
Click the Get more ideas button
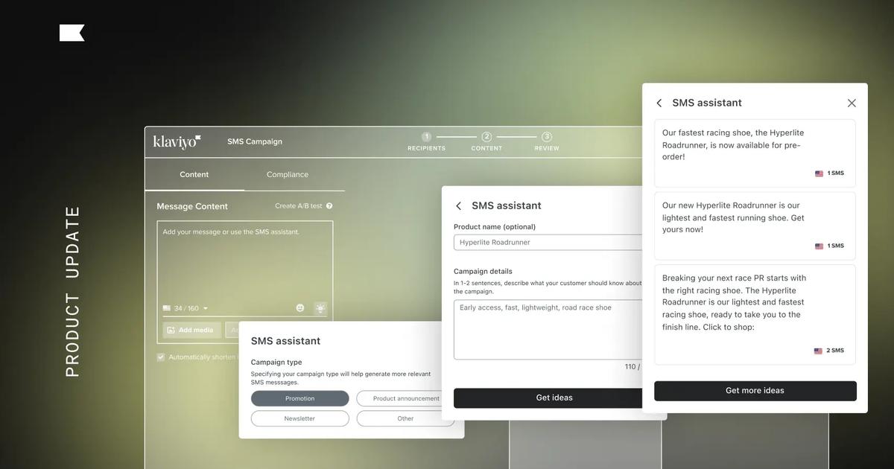(755, 391)
